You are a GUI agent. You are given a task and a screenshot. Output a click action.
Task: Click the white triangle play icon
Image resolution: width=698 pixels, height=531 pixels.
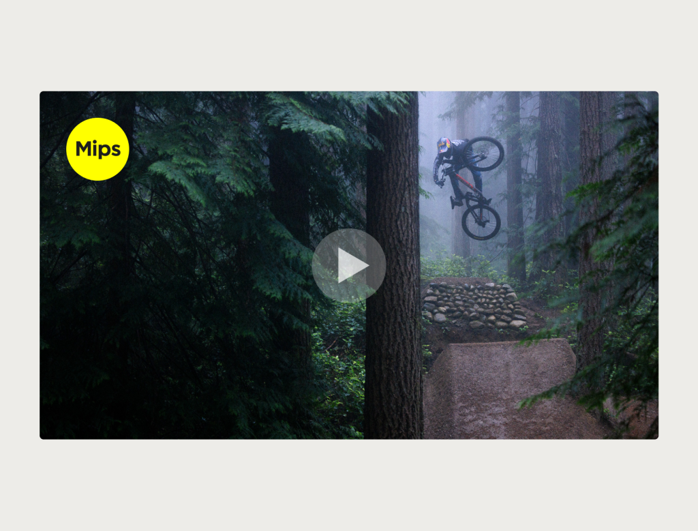coord(352,266)
